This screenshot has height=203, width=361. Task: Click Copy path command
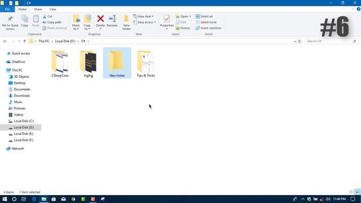click(x=52, y=23)
